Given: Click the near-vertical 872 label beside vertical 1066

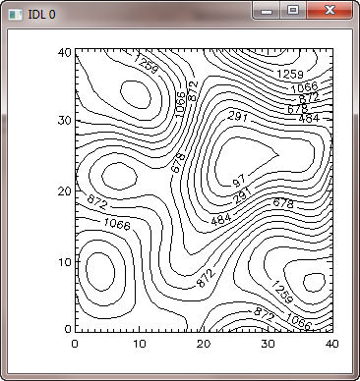Looking at the screenshot, I should (193, 90).
